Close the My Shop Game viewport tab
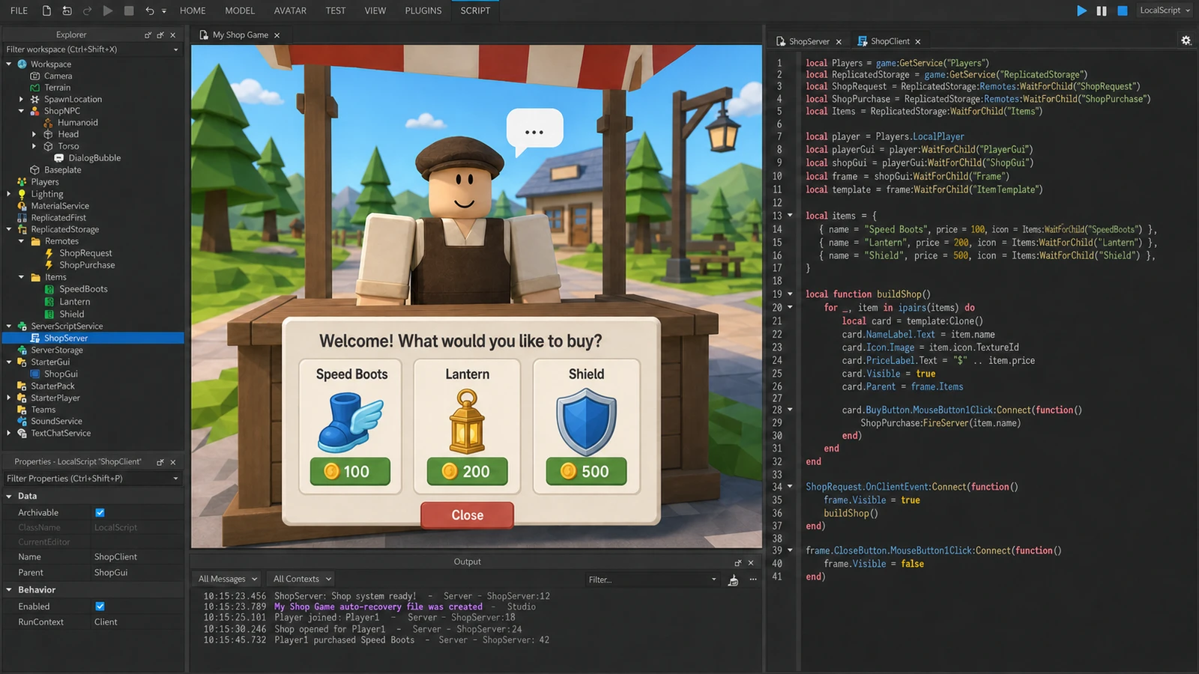This screenshot has height=674, width=1199. [x=277, y=35]
